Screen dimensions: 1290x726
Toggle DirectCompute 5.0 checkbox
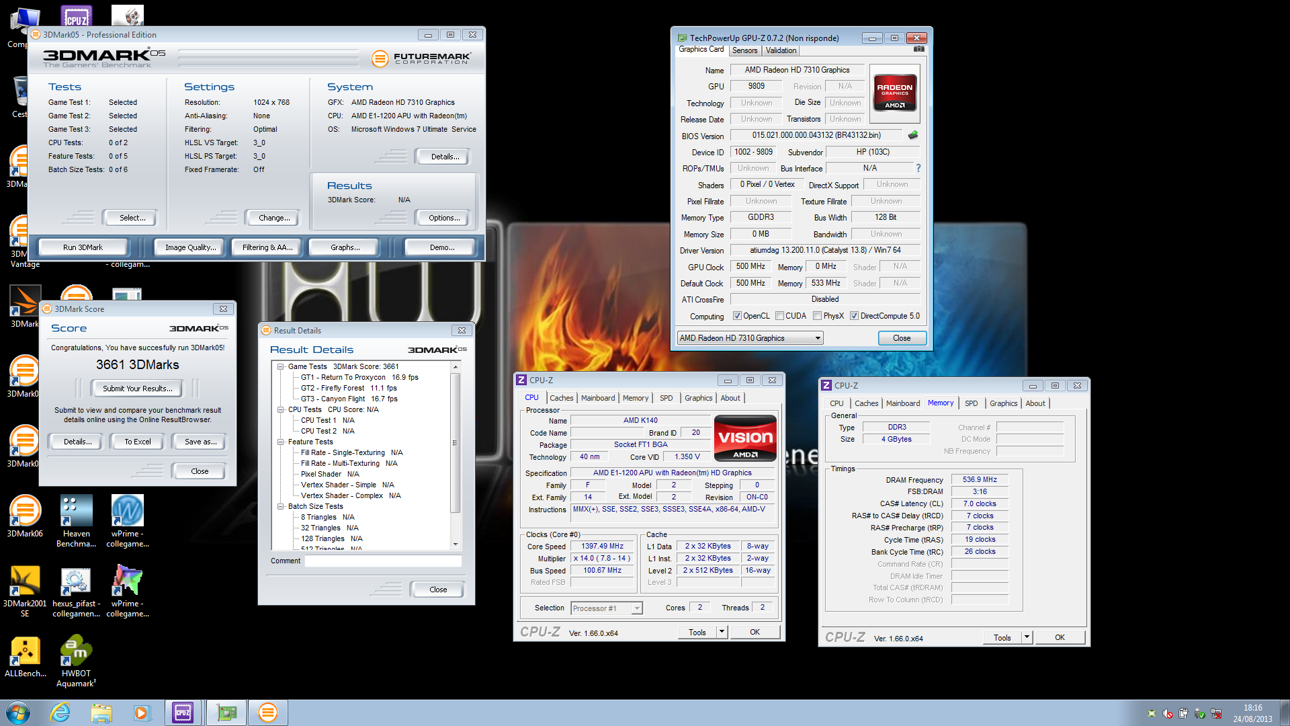(x=854, y=316)
